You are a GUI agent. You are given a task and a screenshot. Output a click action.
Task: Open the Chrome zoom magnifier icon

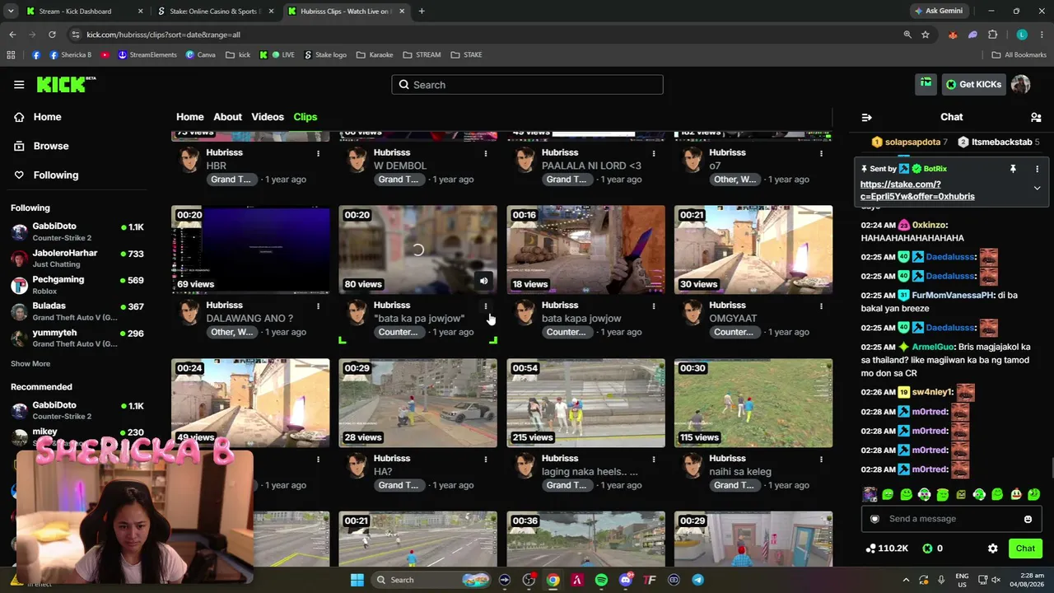907,35
